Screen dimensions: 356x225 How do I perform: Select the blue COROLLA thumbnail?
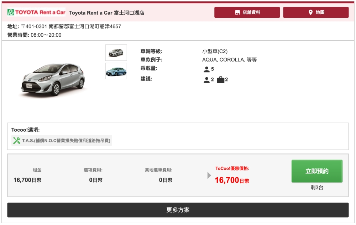pos(116,71)
